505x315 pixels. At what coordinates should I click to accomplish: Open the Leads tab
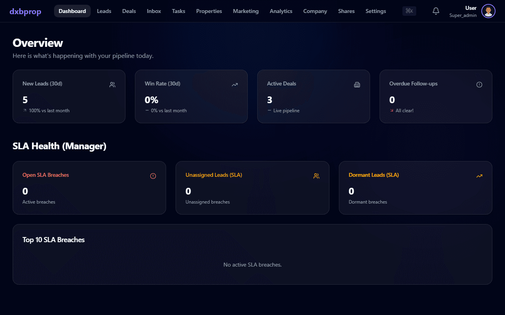point(104,11)
